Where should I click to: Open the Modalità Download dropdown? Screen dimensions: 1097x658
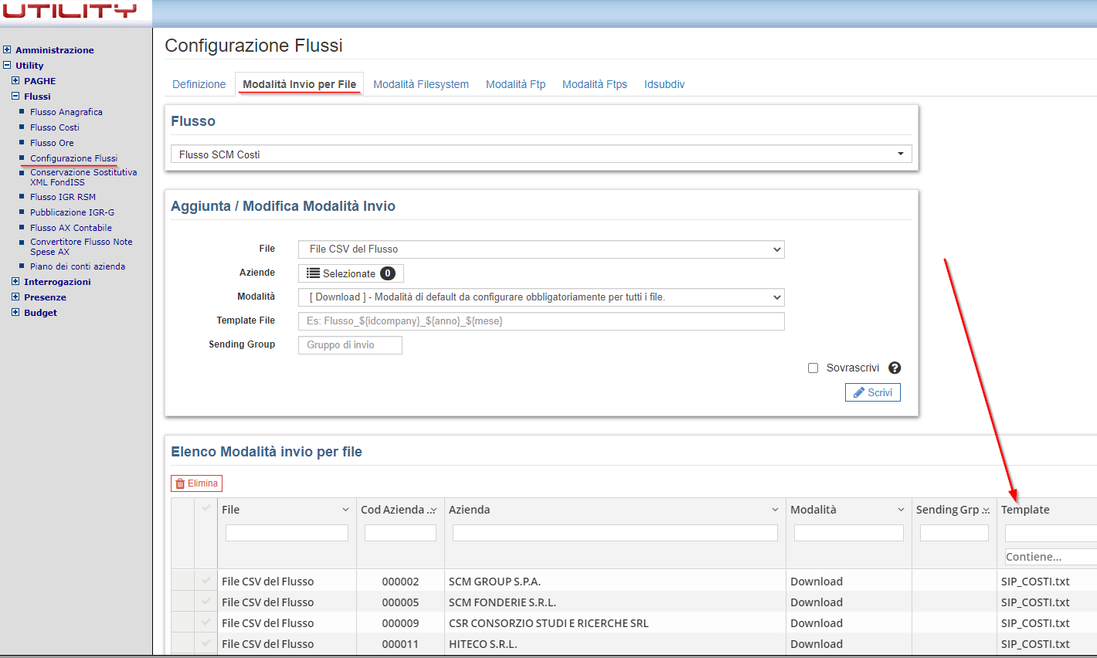(x=541, y=297)
